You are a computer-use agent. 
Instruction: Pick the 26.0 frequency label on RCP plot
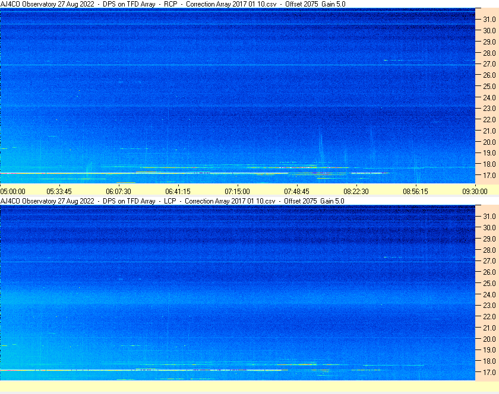489,75
